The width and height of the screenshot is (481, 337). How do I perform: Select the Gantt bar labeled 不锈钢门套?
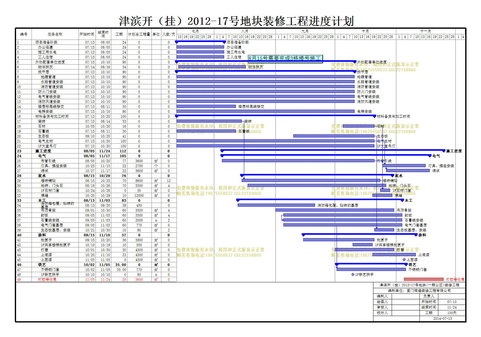click(371, 269)
